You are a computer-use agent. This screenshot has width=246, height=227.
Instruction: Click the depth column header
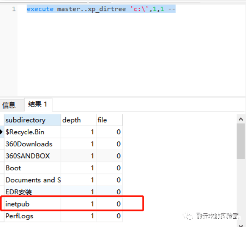pyautogui.click(x=79, y=120)
